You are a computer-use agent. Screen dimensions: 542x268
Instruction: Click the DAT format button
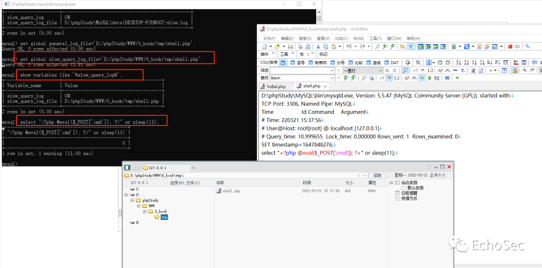click(x=391, y=63)
